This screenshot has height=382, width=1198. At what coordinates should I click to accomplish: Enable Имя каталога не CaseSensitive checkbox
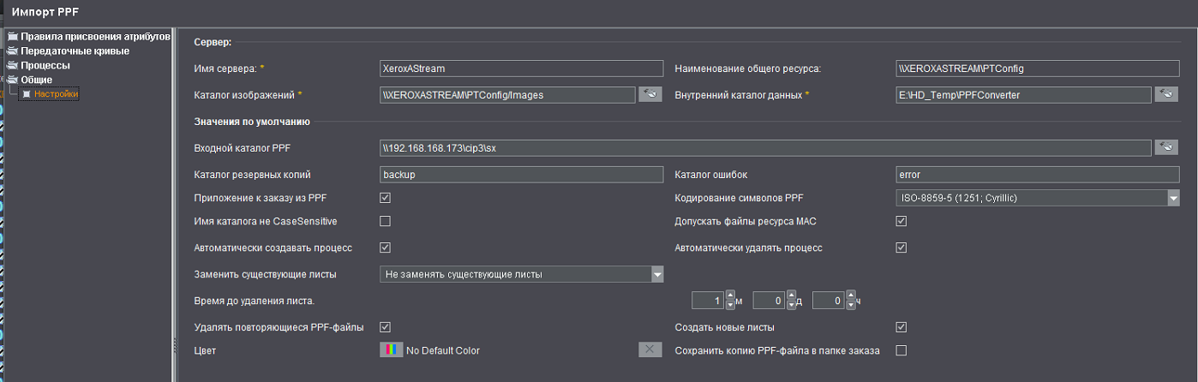tap(385, 221)
